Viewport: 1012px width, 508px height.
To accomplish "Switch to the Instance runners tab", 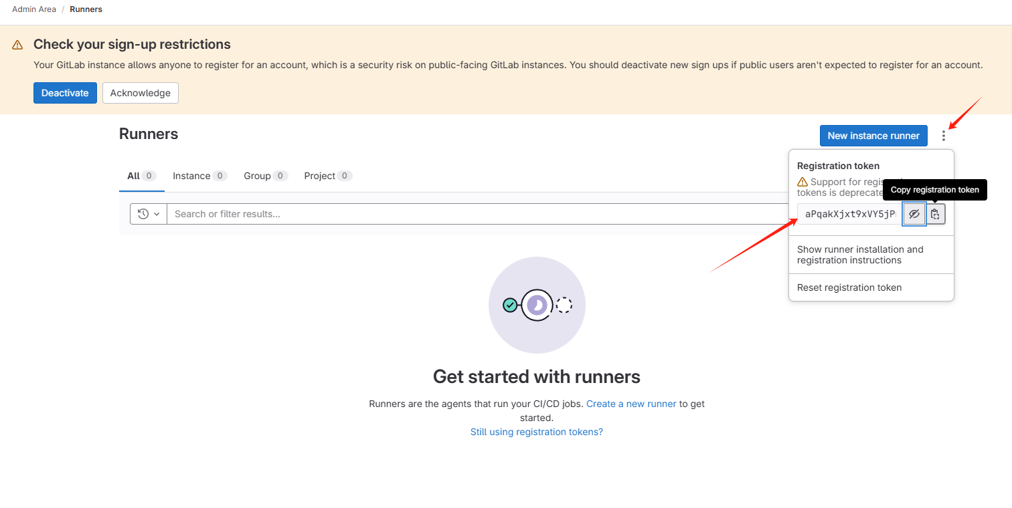I will (199, 176).
